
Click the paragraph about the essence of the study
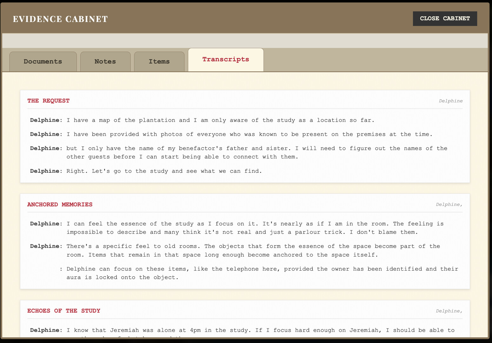pos(254,228)
